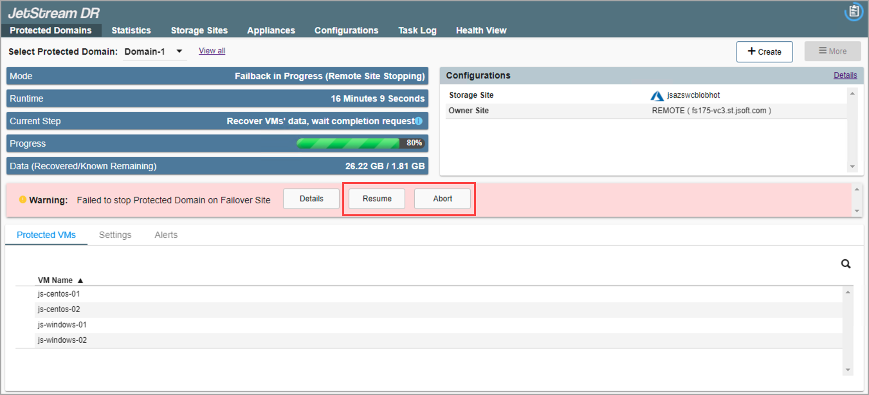Abort the failback operation
This screenshot has height=395, width=869.
443,199
